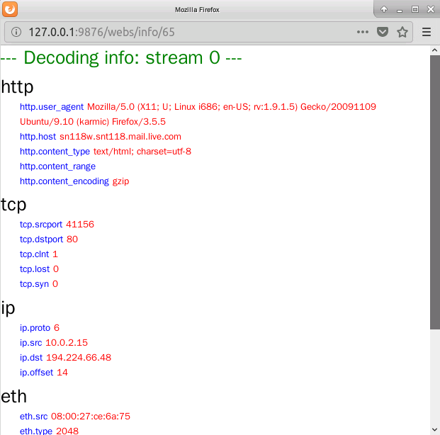Click the http.user_agent label
The height and width of the screenshot is (435, 440).
click(x=52, y=107)
